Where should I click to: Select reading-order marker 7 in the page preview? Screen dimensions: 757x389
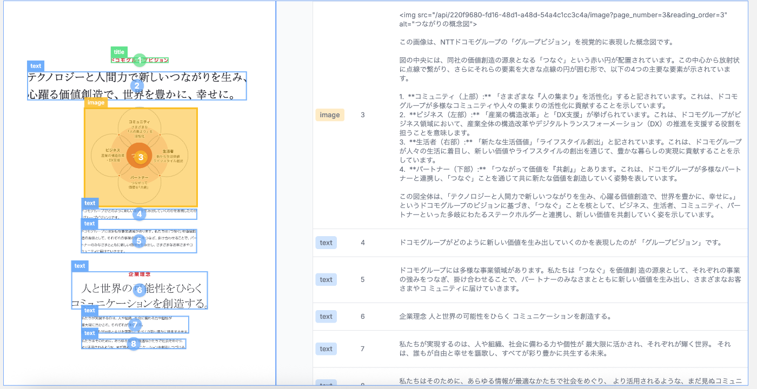135,325
